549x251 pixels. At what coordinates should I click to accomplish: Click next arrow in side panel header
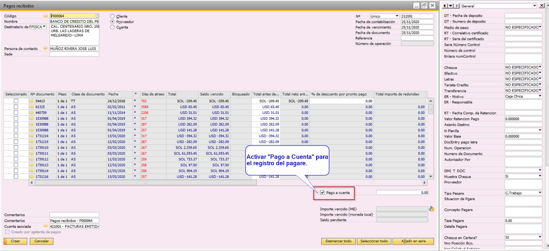[x=457, y=6]
